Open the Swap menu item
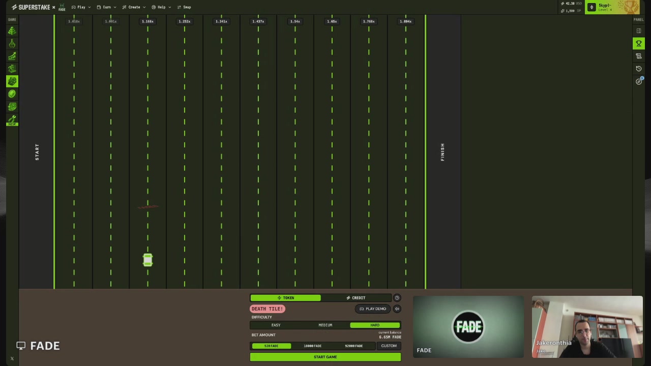 click(x=184, y=7)
